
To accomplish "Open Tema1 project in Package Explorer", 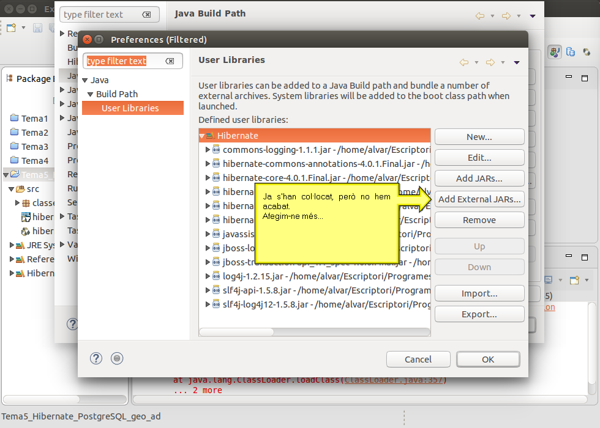I will (29, 119).
